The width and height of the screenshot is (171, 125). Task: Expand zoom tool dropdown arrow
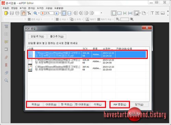pos(39,13)
